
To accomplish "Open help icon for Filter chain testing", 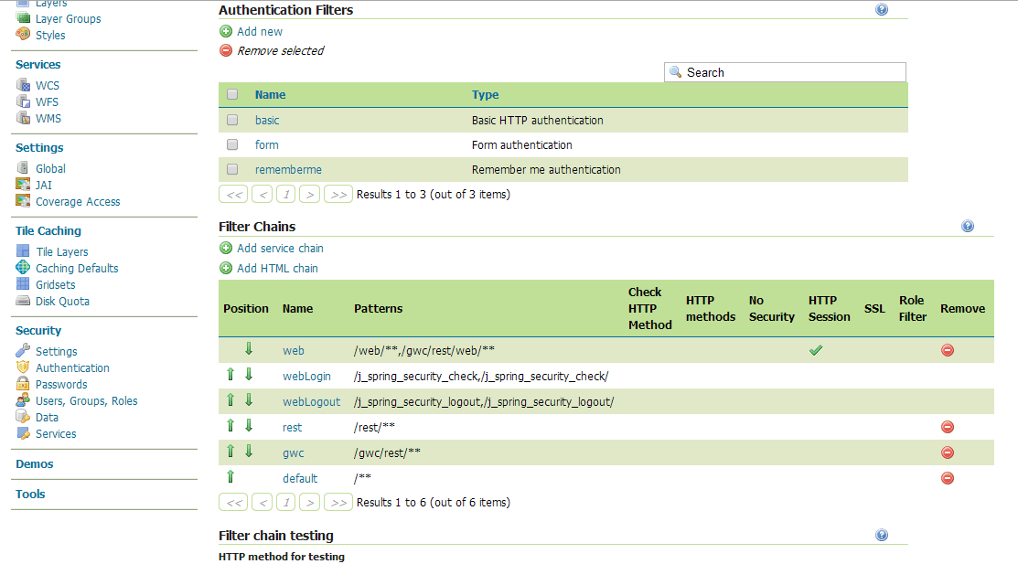I will (881, 535).
